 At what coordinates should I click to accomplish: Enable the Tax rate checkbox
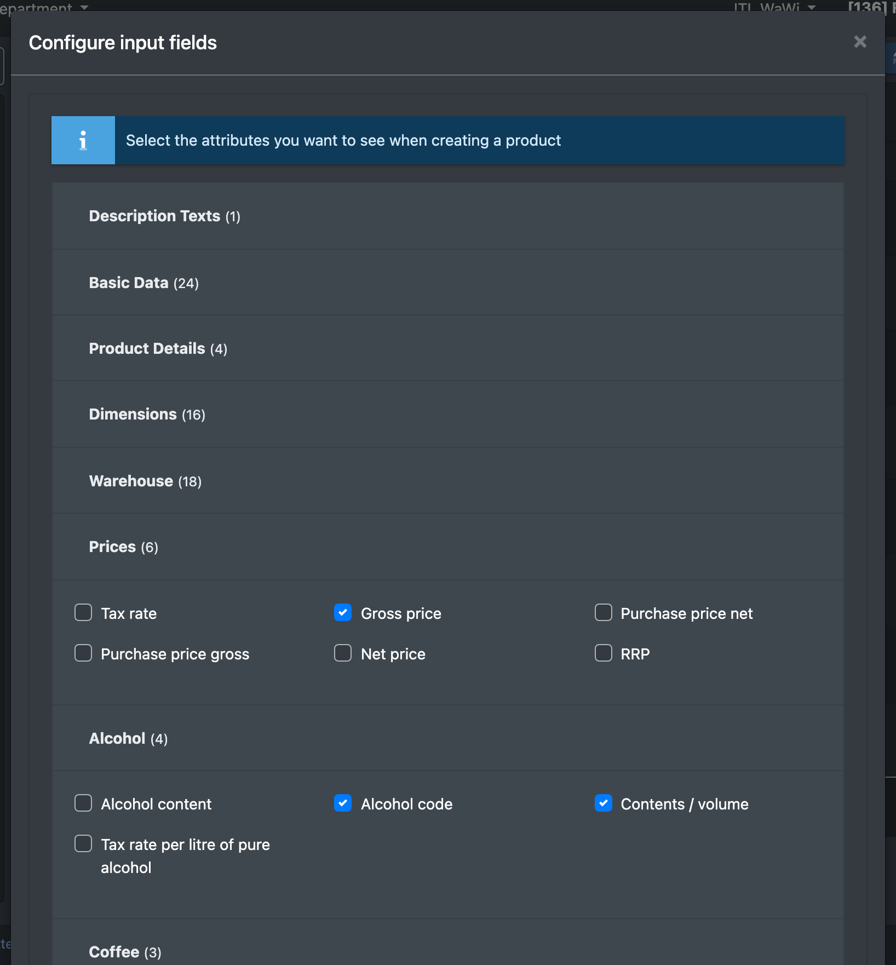click(x=83, y=612)
